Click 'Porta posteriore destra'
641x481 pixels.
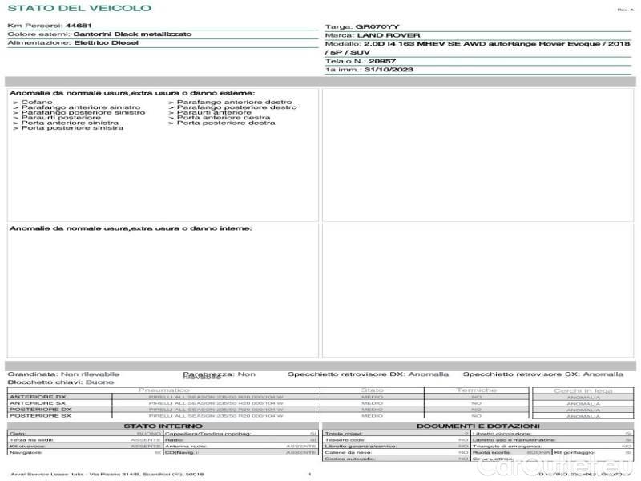click(x=226, y=123)
